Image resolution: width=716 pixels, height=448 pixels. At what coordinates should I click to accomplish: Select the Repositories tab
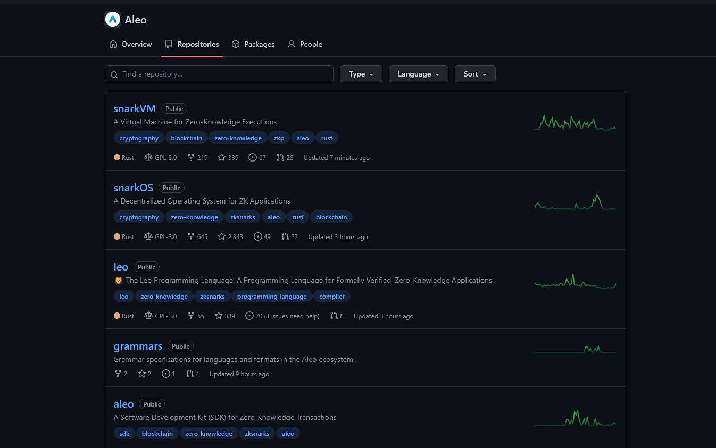[x=192, y=45]
